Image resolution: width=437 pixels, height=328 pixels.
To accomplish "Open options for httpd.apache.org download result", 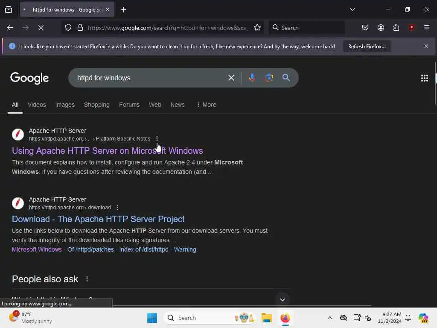I will (117, 208).
